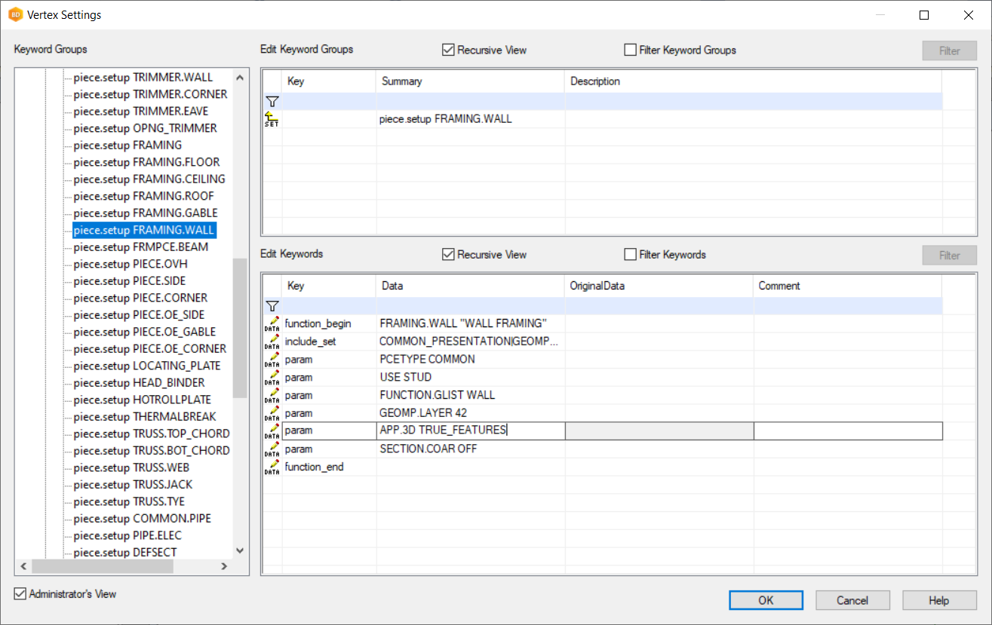Viewport: 992px width, 625px height.
Task: Click the tree's scroll down arrow
Action: [240, 551]
